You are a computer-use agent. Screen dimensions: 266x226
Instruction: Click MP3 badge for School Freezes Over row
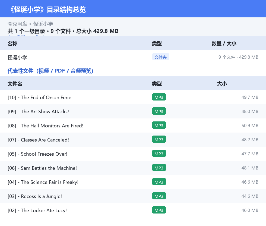159,153
